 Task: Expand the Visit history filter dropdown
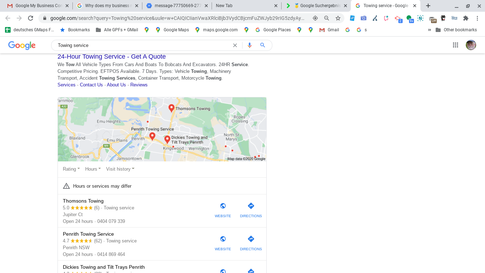click(x=120, y=169)
